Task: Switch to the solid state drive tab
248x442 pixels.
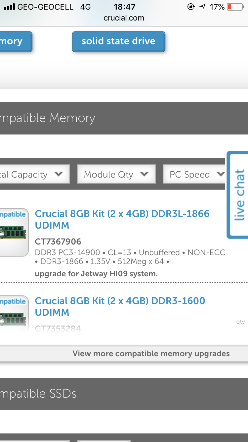Action: 118,41
